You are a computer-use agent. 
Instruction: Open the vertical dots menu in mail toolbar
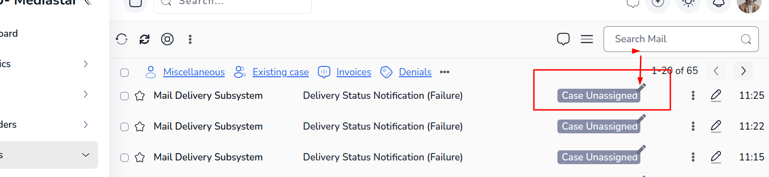click(x=190, y=39)
